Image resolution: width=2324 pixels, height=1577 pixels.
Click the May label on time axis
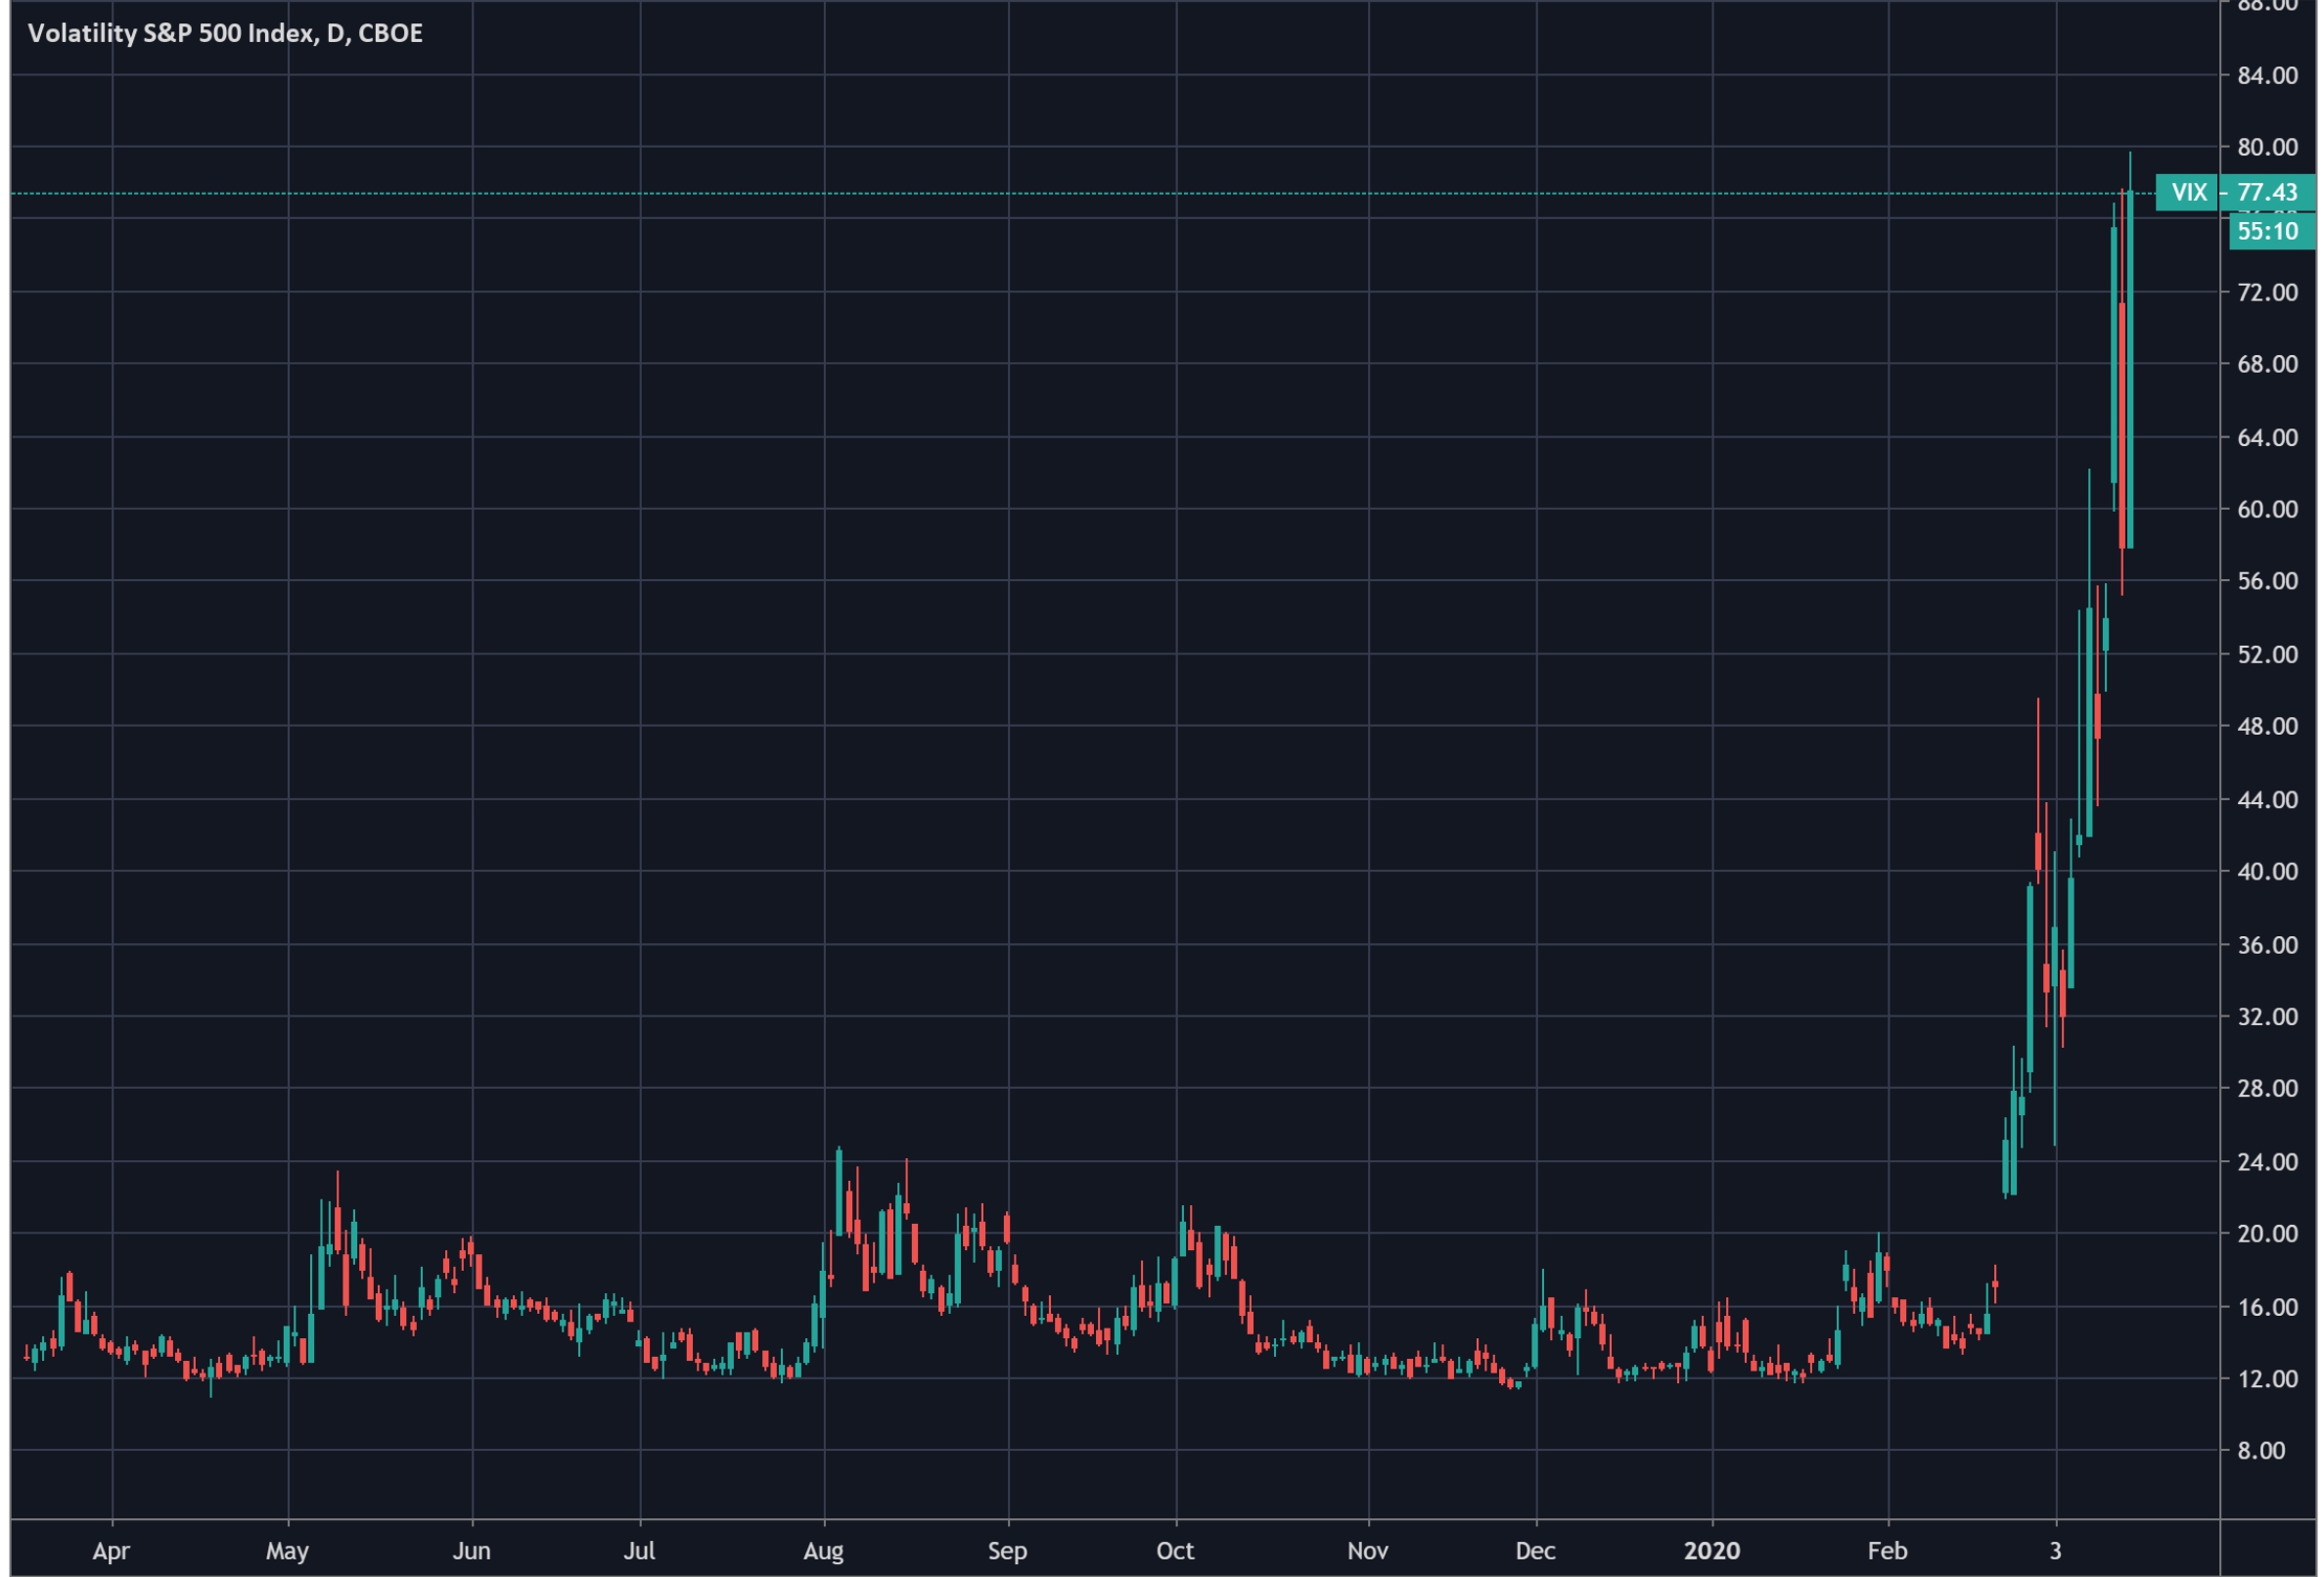(x=287, y=1551)
